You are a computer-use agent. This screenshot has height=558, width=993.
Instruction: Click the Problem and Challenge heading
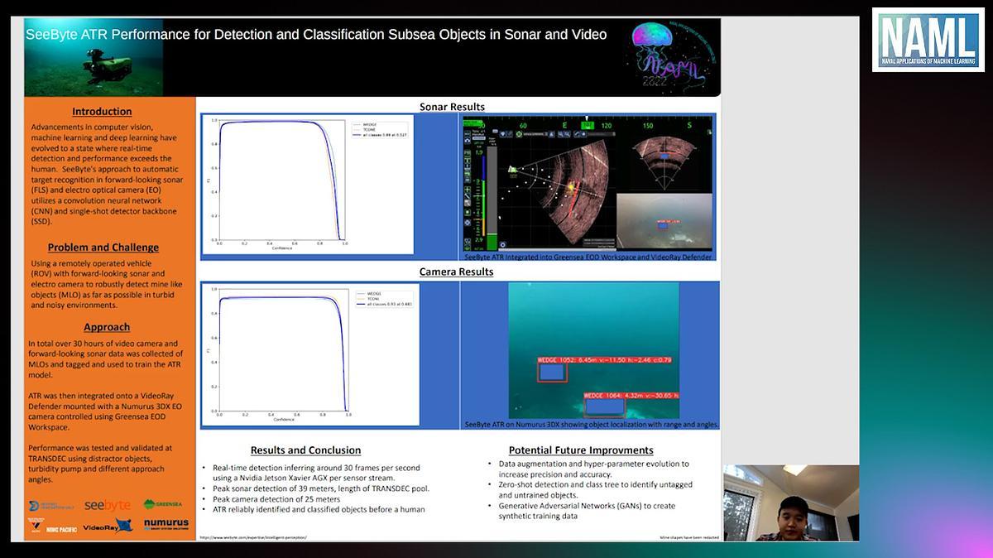[x=103, y=248]
